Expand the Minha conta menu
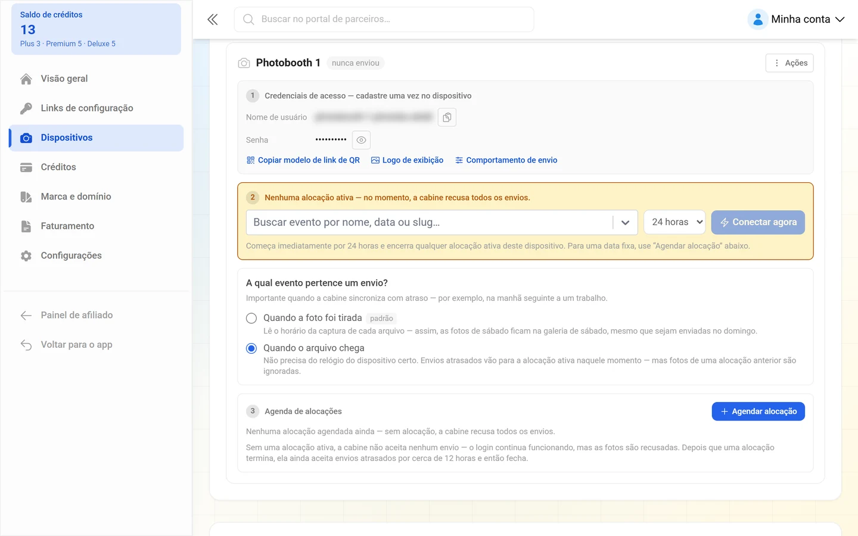Screen dimensions: 858x536 (797, 20)
